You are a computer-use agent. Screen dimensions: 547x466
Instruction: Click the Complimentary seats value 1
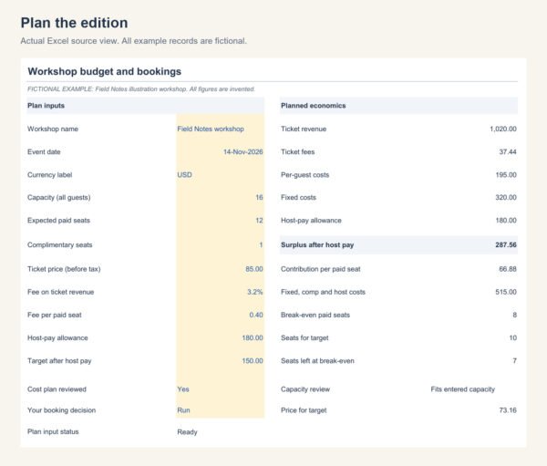click(x=261, y=245)
